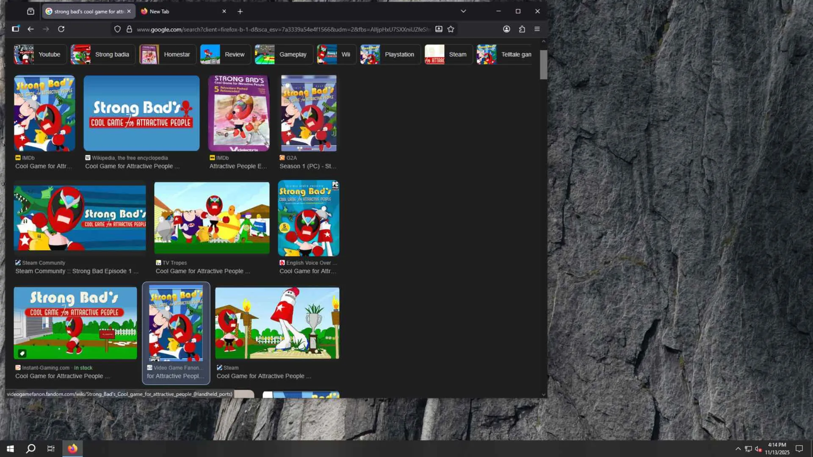Switch to the New Tab tab

[178, 11]
